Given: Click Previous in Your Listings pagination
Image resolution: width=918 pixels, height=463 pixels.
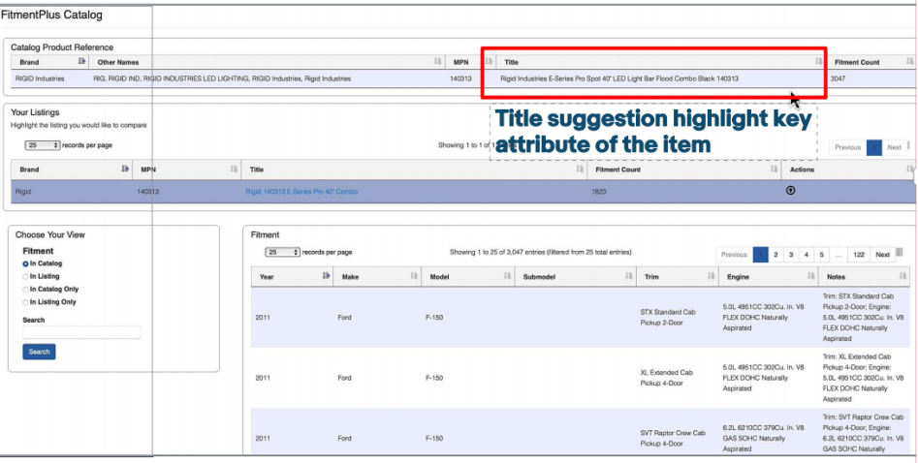Looking at the screenshot, I should [x=848, y=147].
